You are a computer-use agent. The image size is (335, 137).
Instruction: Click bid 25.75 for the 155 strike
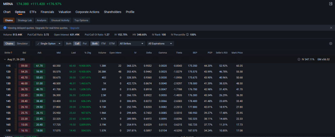click(24, 113)
